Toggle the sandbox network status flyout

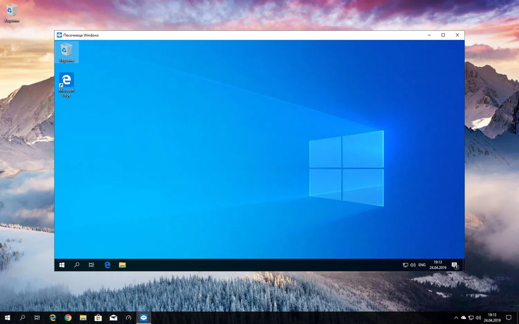point(405,265)
